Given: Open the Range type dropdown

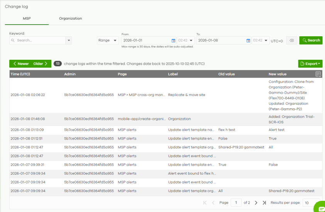Looking at the screenshot, I should (x=108, y=40).
